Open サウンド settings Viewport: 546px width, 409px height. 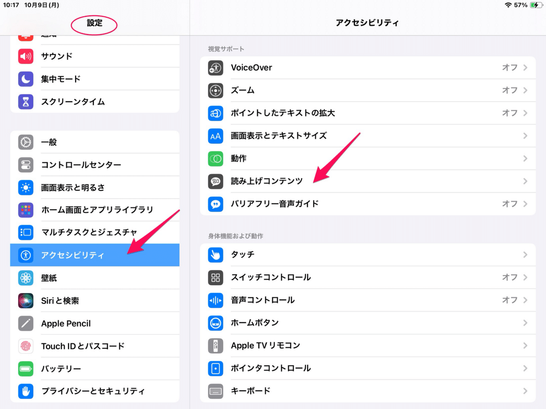point(95,56)
